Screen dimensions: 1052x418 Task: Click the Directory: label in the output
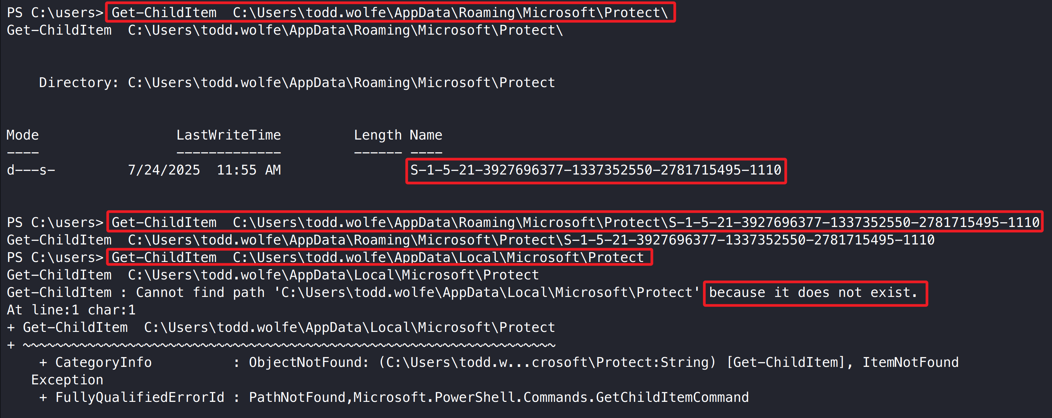78,83
